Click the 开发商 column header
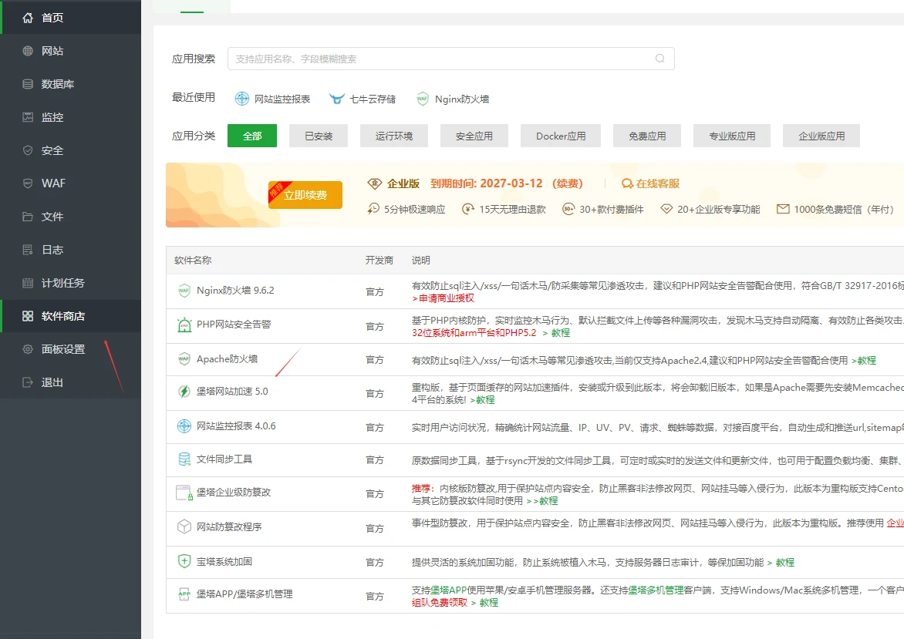This screenshot has height=639, width=904. (379, 260)
